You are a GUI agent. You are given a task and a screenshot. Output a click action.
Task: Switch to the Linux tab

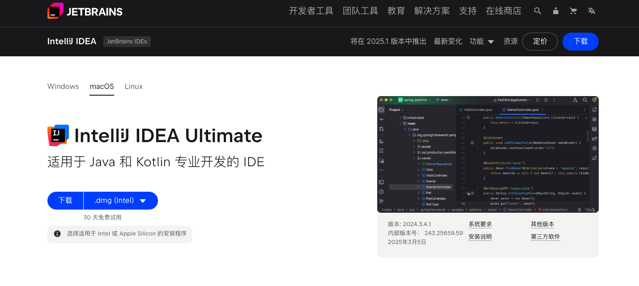(133, 87)
